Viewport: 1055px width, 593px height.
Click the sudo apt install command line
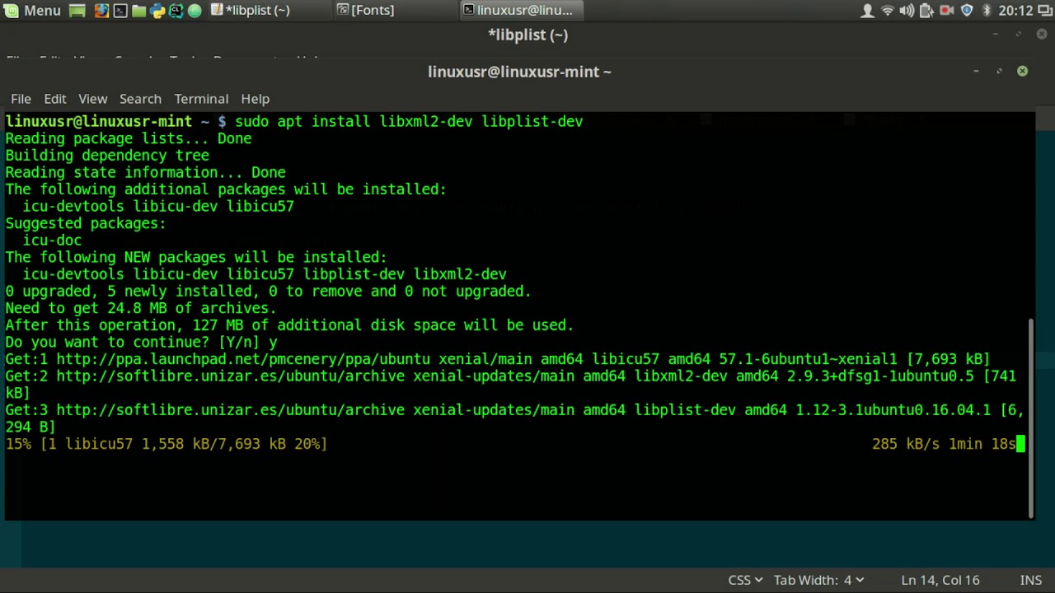click(409, 122)
